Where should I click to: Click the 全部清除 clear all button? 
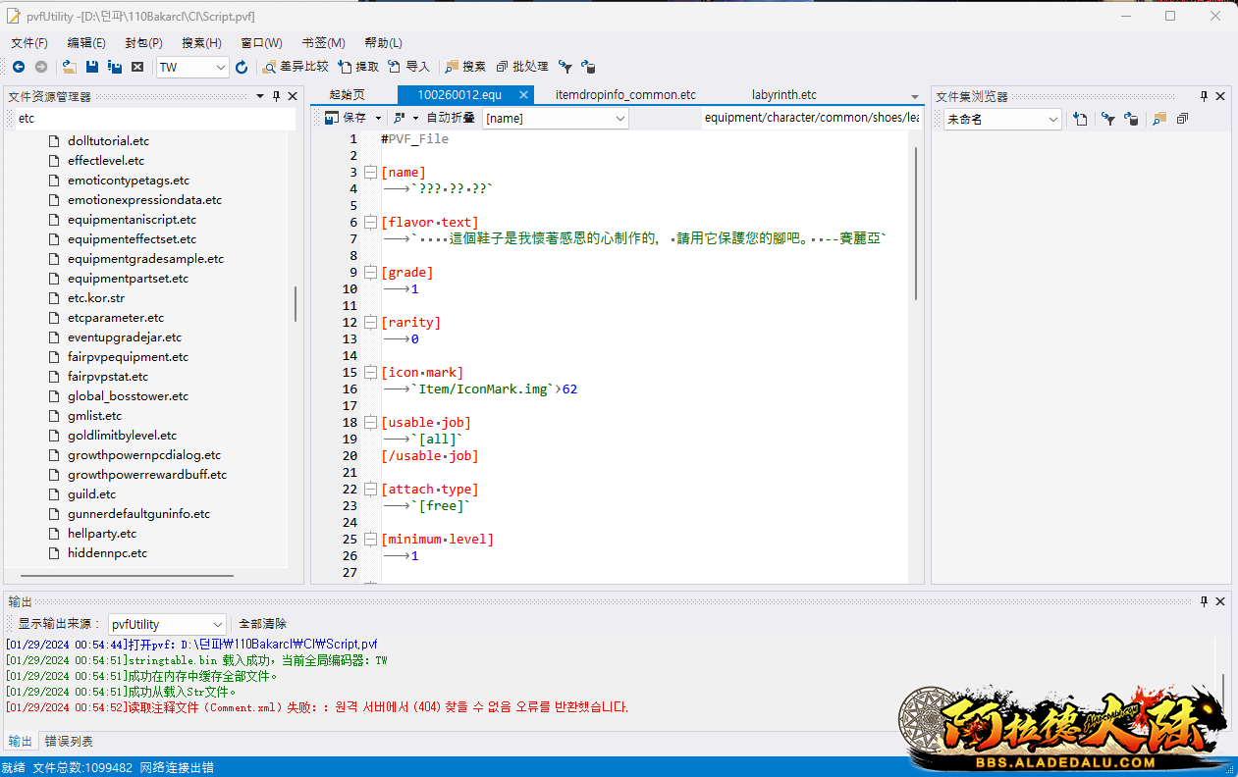(x=263, y=624)
